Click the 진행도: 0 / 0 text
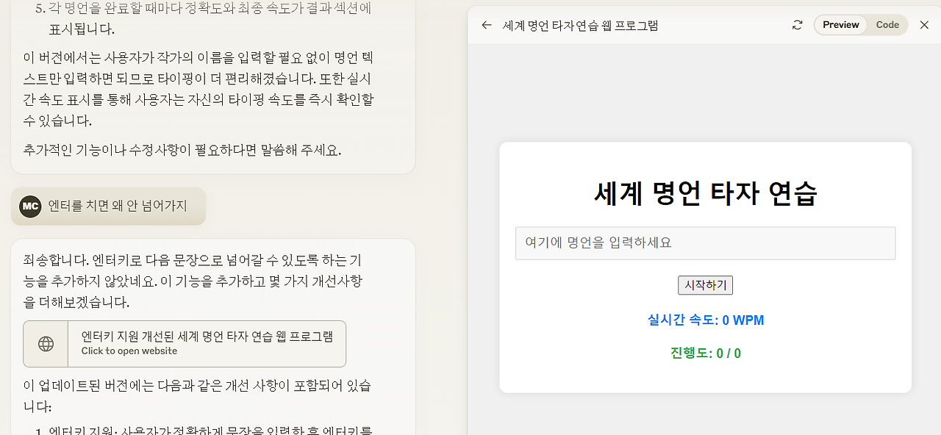 click(x=705, y=353)
